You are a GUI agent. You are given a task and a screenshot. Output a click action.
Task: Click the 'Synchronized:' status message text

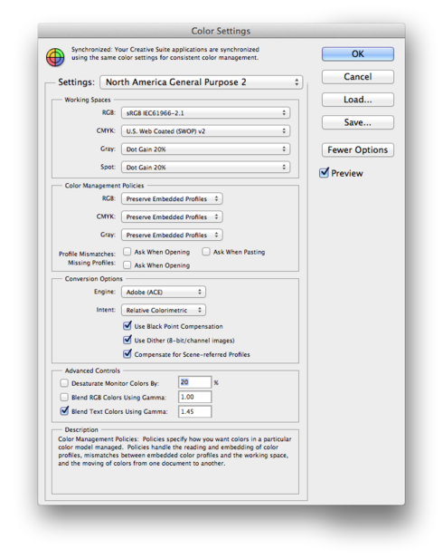(165, 53)
